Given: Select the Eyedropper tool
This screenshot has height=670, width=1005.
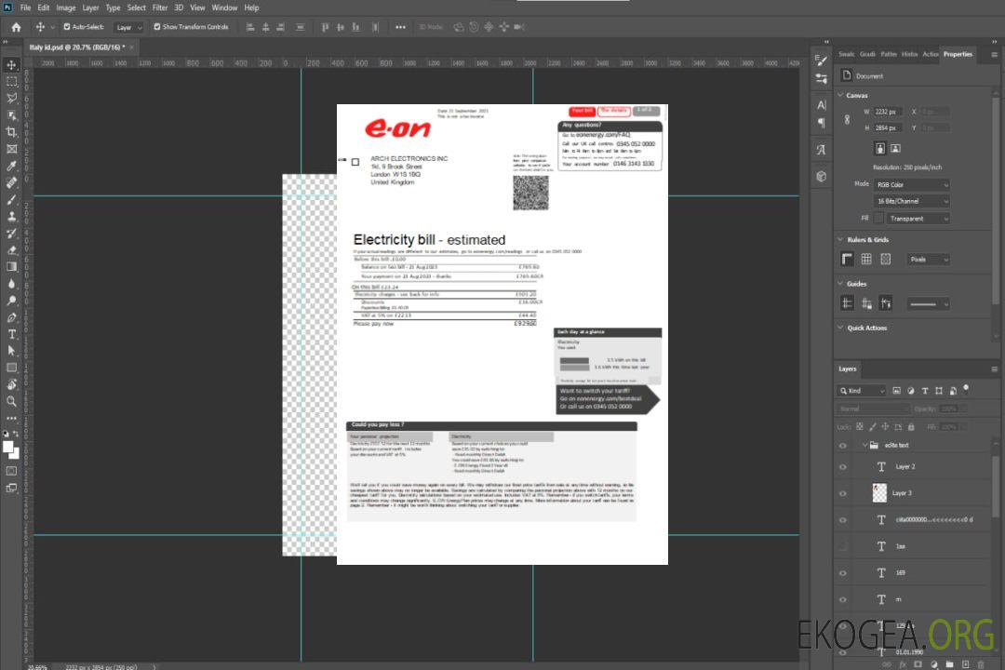Looking at the screenshot, I should point(12,166).
